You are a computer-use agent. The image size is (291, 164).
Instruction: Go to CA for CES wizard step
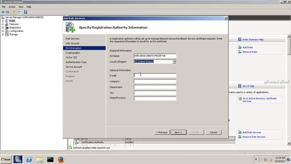click(71, 57)
